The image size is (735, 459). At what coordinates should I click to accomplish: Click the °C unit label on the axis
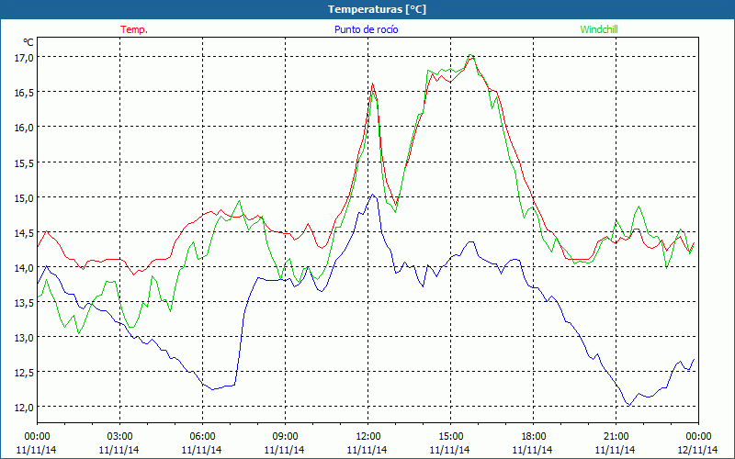28,42
